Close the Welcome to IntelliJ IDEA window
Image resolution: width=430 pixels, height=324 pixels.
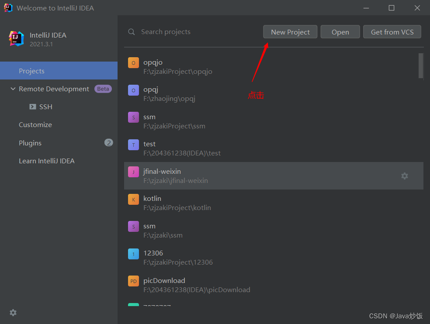417,8
